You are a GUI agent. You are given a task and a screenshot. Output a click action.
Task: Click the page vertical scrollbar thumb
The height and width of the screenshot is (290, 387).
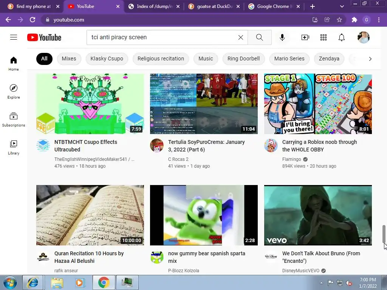tap(384, 234)
